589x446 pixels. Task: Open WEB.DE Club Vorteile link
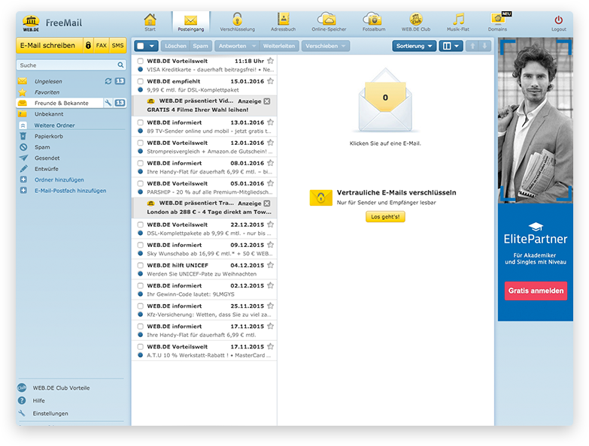point(61,388)
